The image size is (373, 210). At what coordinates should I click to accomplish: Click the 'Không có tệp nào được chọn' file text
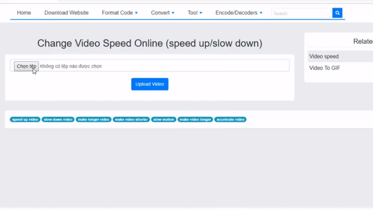(x=71, y=66)
